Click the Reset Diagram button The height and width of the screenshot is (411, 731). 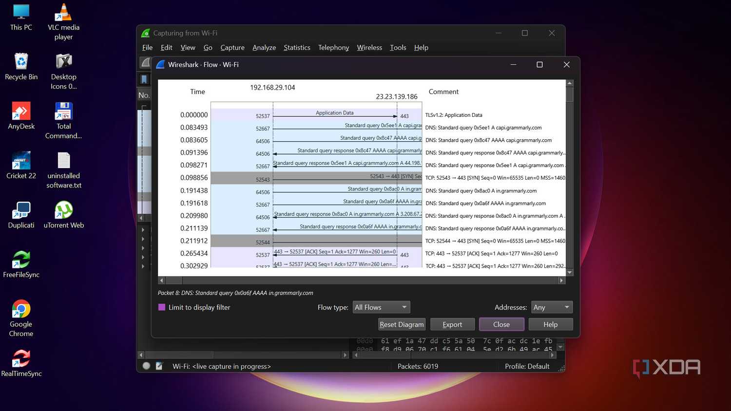pyautogui.click(x=402, y=324)
